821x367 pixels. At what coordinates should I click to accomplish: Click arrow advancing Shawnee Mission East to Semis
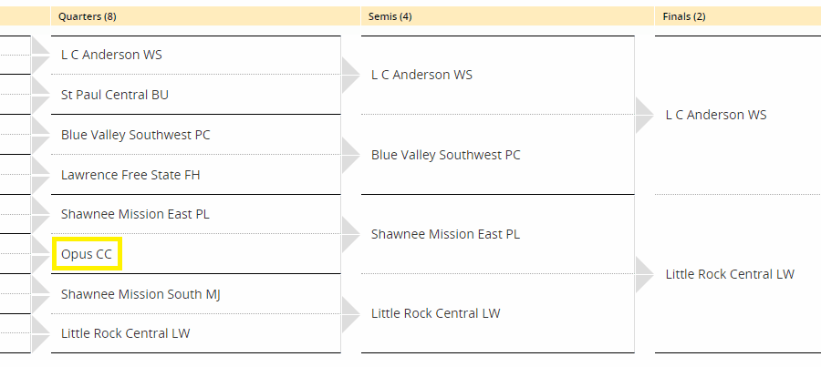coord(350,234)
